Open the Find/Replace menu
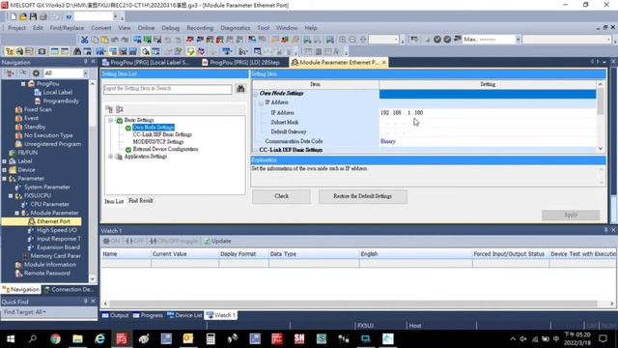The width and height of the screenshot is (618, 348). [67, 28]
